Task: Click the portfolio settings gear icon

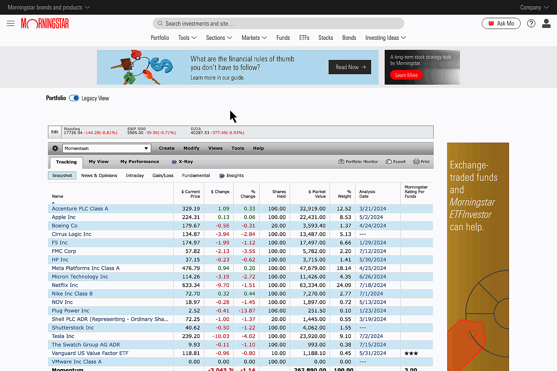Action: 55,148
